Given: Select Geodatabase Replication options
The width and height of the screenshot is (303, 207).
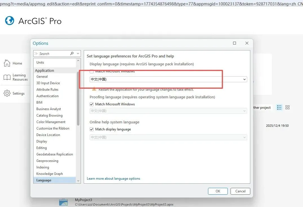Looking at the screenshot, I should 55,154.
